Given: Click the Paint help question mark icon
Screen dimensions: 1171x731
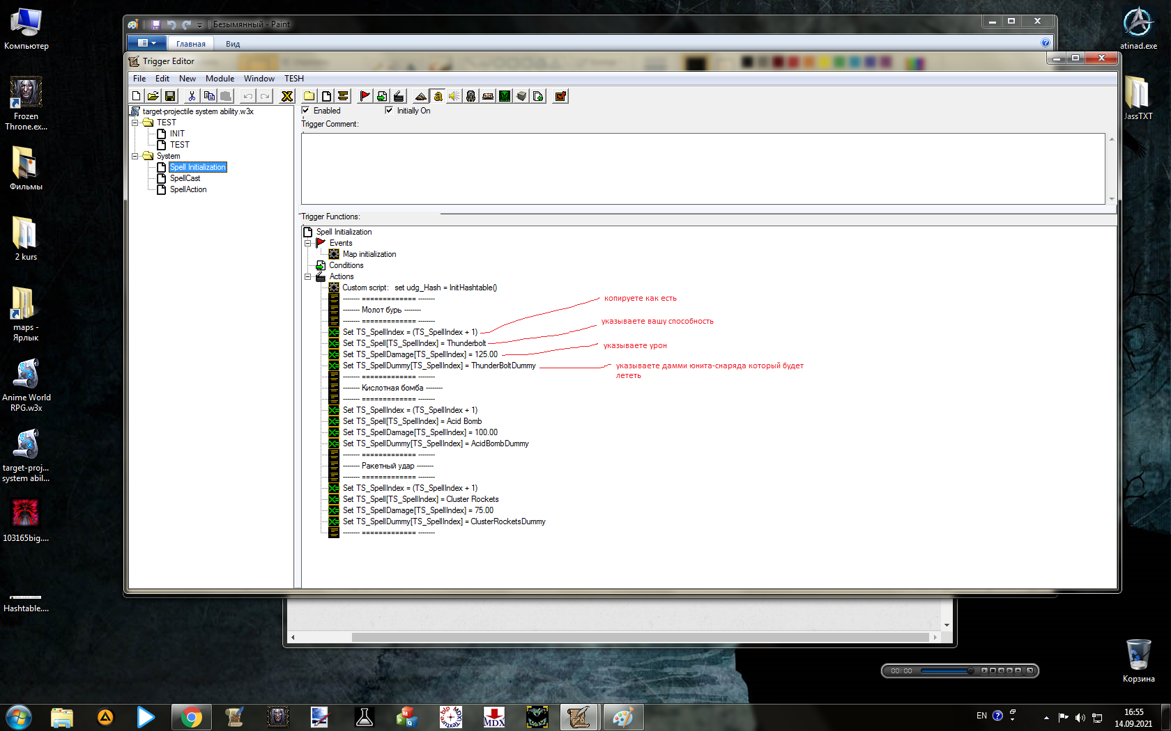Looking at the screenshot, I should [x=1045, y=43].
